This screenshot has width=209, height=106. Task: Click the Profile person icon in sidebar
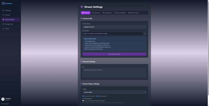point(3,29)
